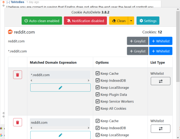Delete the *.reddit.com expression with trash icon
The height and width of the screenshot is (139, 180).
point(18,75)
